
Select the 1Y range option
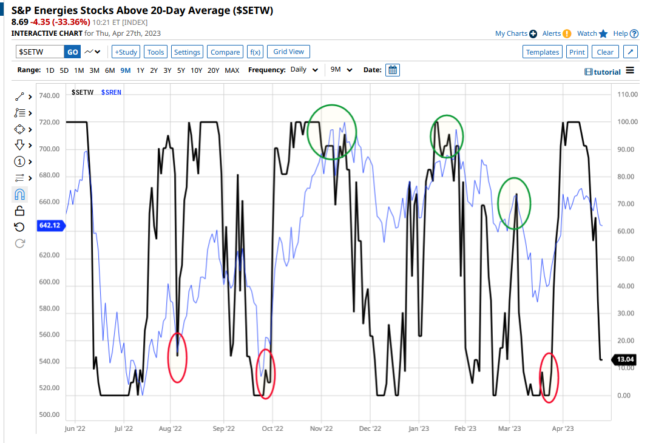click(140, 70)
